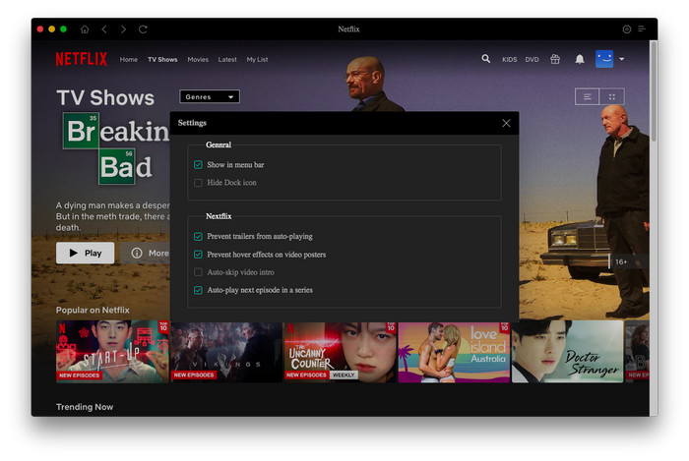Open the DVD link
Viewport: 689px width, 461px height.
coord(532,59)
